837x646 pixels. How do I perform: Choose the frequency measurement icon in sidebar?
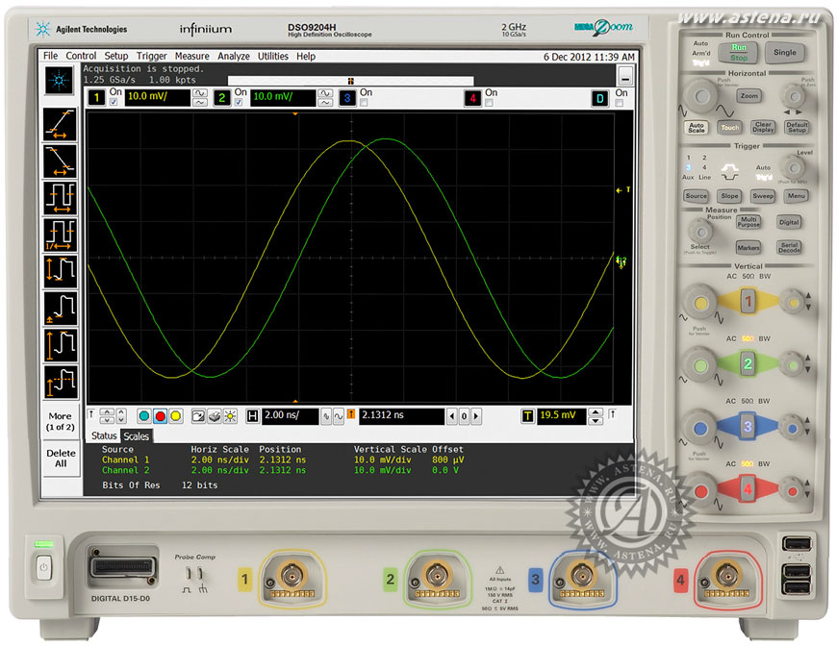coord(60,235)
